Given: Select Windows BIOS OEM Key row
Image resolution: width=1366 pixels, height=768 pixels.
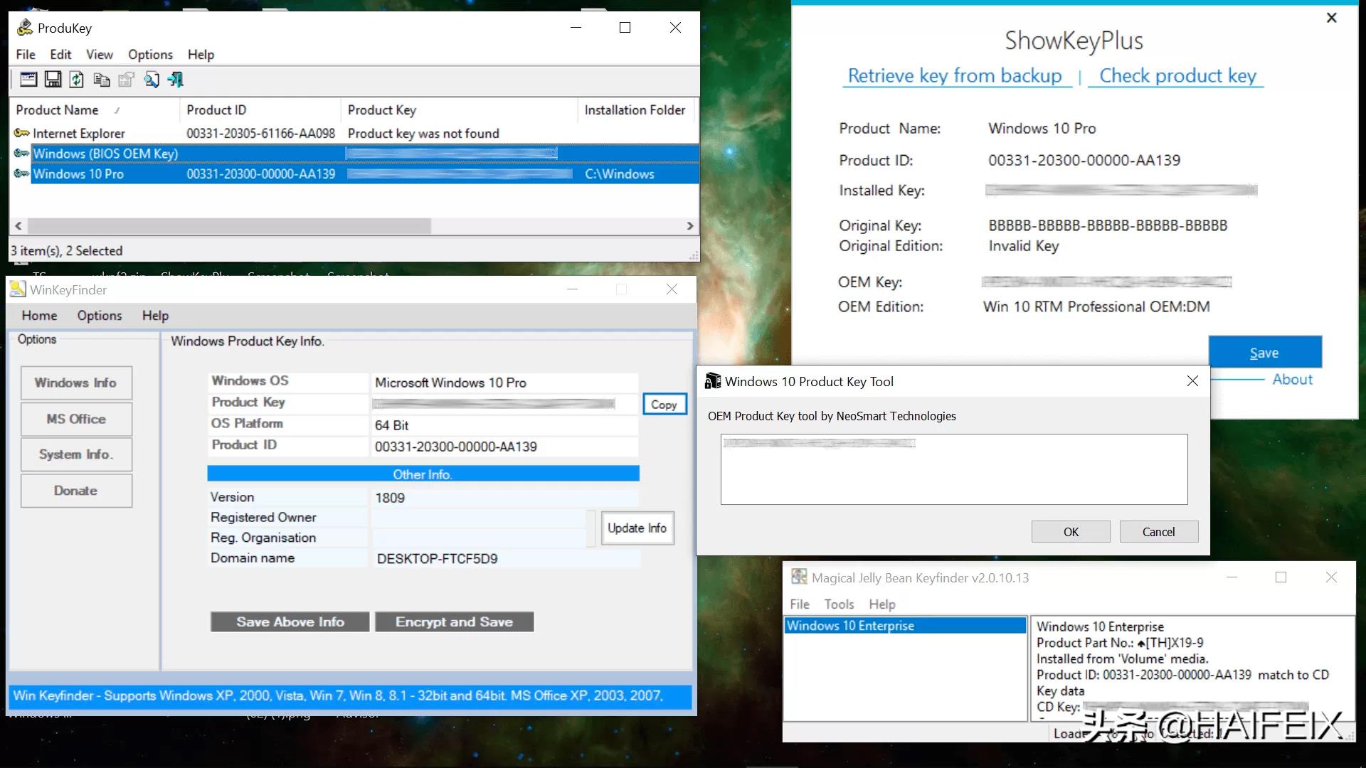Looking at the screenshot, I should (x=105, y=153).
